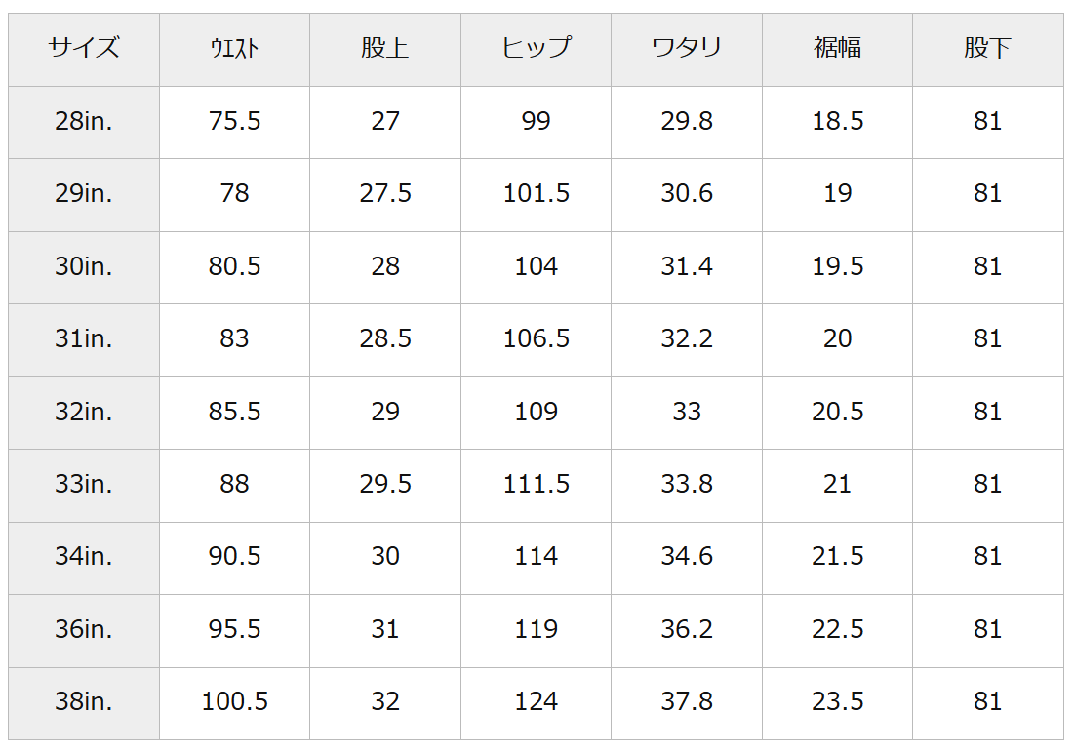Click waist value 83 in 31in. row
1075x753 pixels.
coord(234,338)
